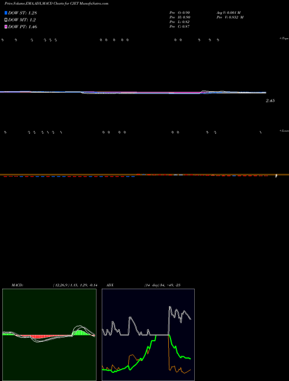Click the MACD '(12,26,9) 1.15, 1.29, -0.14' values
This screenshot has width=289, height=381.
pos(75,285)
